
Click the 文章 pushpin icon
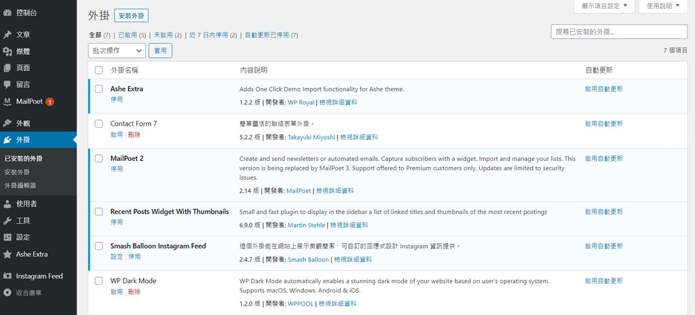(7, 35)
